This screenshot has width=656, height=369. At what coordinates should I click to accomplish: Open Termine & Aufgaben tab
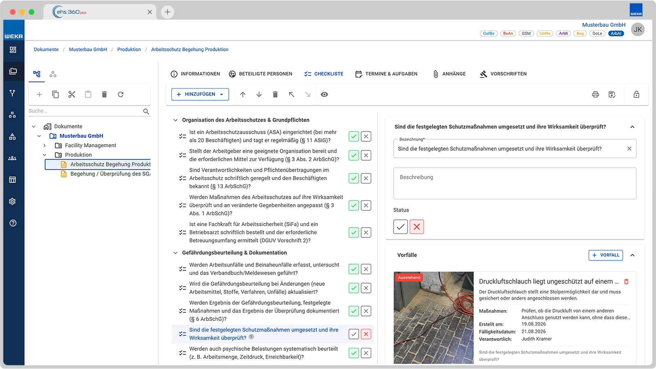[386, 74]
